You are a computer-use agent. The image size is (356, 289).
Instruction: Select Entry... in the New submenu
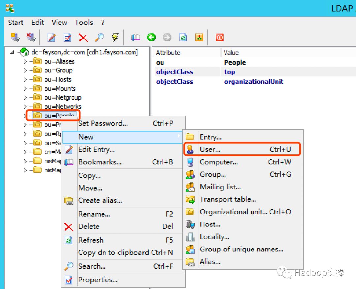tap(243, 137)
